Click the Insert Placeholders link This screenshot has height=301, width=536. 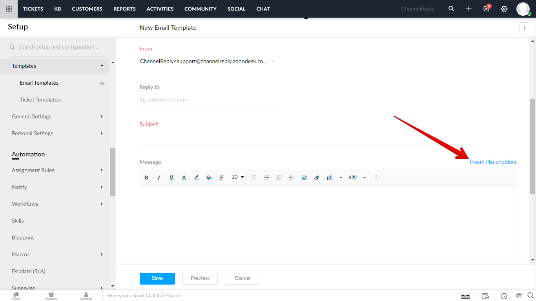point(493,162)
